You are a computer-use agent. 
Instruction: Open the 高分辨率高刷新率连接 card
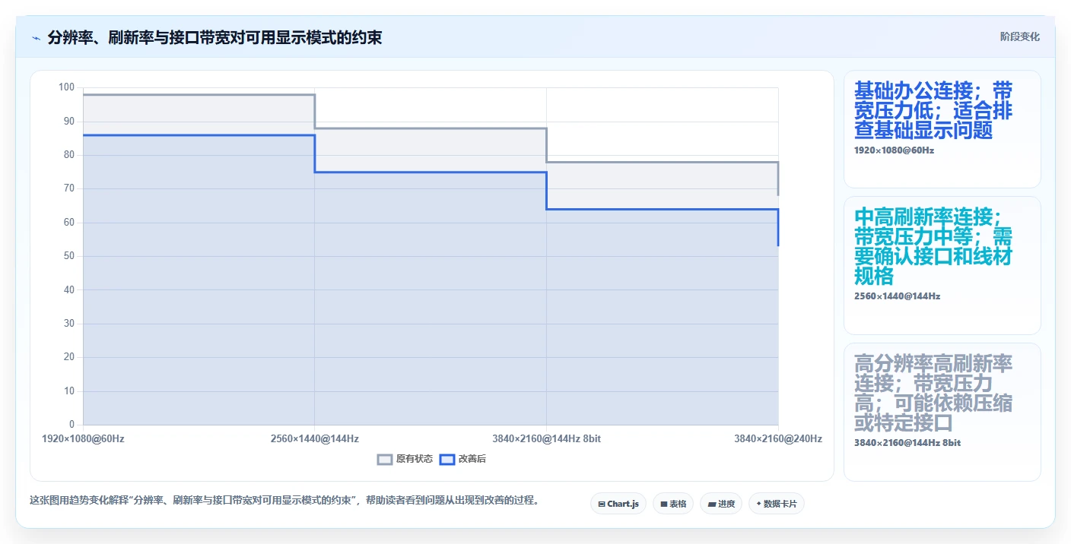coord(942,412)
